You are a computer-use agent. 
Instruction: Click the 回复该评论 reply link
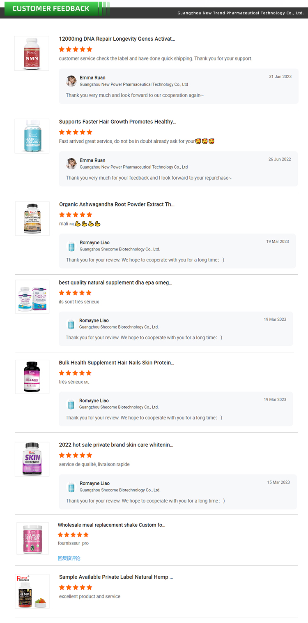(70, 558)
